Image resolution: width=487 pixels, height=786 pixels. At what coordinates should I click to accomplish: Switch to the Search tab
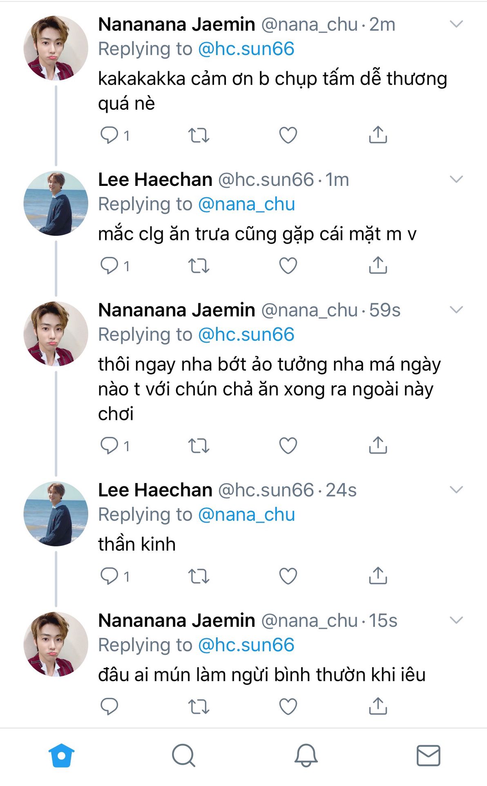pyautogui.click(x=183, y=755)
